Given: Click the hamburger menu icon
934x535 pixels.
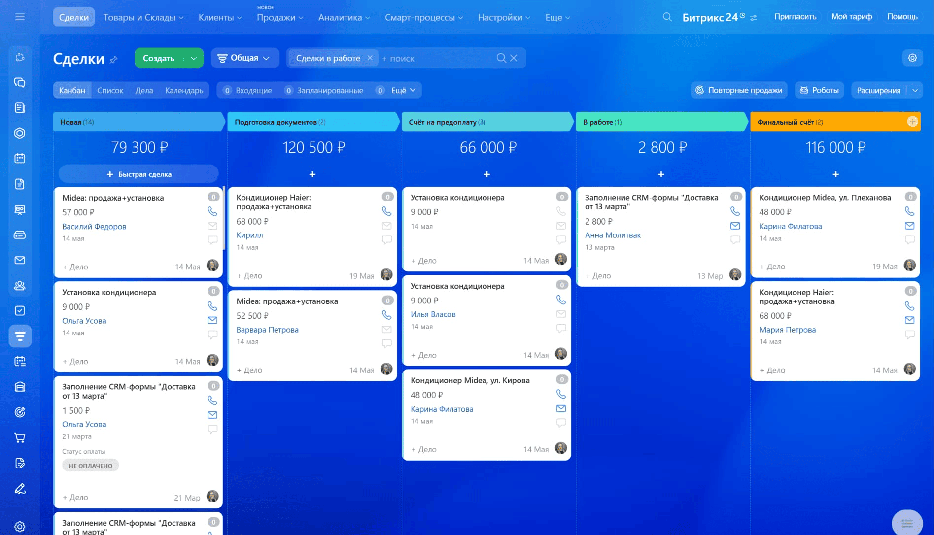Looking at the screenshot, I should coord(20,17).
